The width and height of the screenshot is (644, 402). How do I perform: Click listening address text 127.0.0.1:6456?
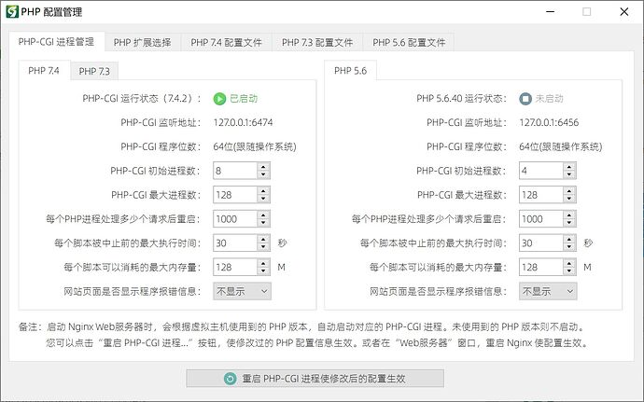549,122
